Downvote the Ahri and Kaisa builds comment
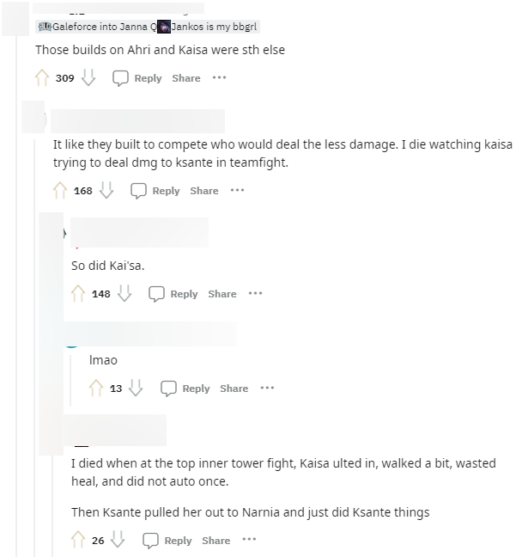The height and width of the screenshot is (557, 522). pos(88,78)
